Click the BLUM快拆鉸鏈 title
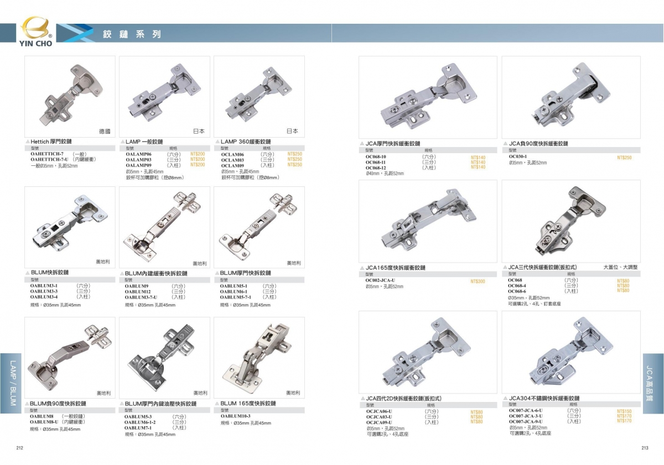664x465 pixels. 50,273
